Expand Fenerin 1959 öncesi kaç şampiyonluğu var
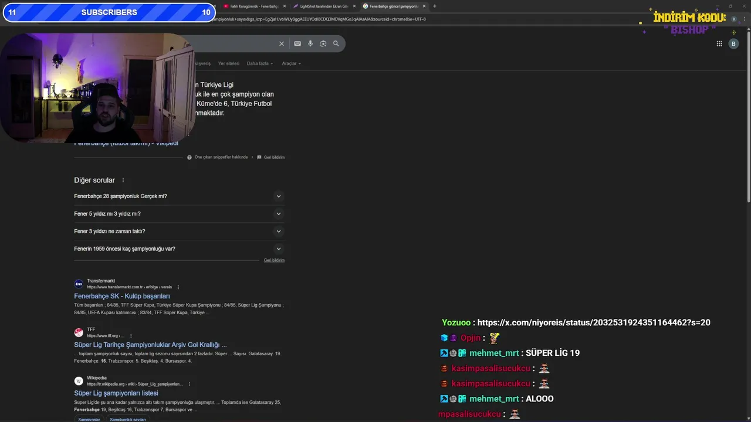This screenshot has height=422, width=751. coord(179,249)
